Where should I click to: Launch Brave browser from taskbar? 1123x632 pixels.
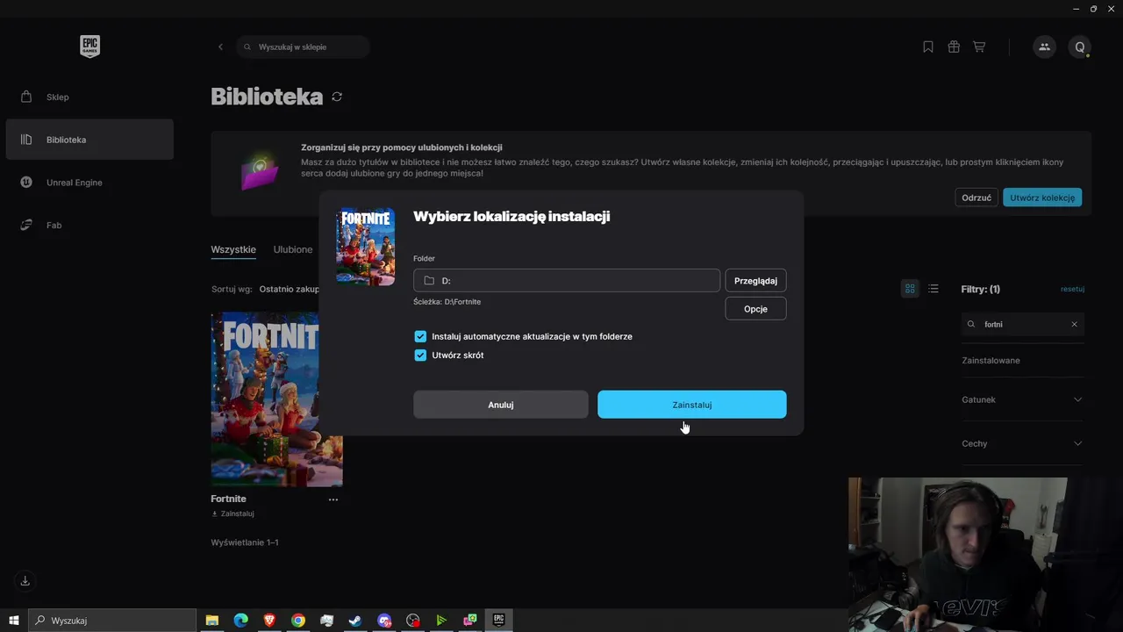point(269,621)
